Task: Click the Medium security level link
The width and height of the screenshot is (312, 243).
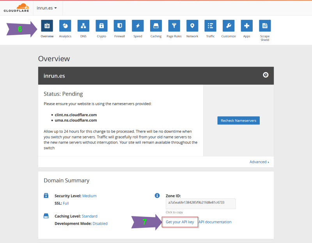Action: tap(89, 196)
